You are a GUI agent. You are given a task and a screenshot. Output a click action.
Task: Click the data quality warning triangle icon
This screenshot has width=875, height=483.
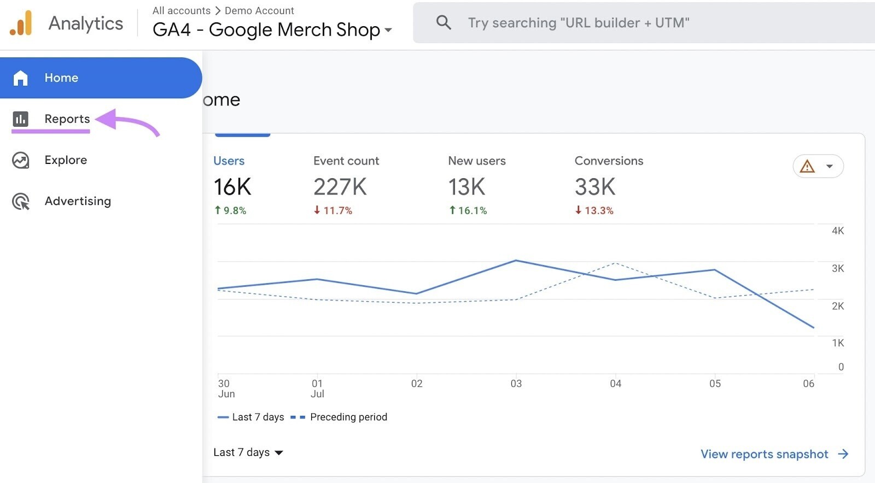pyautogui.click(x=807, y=166)
